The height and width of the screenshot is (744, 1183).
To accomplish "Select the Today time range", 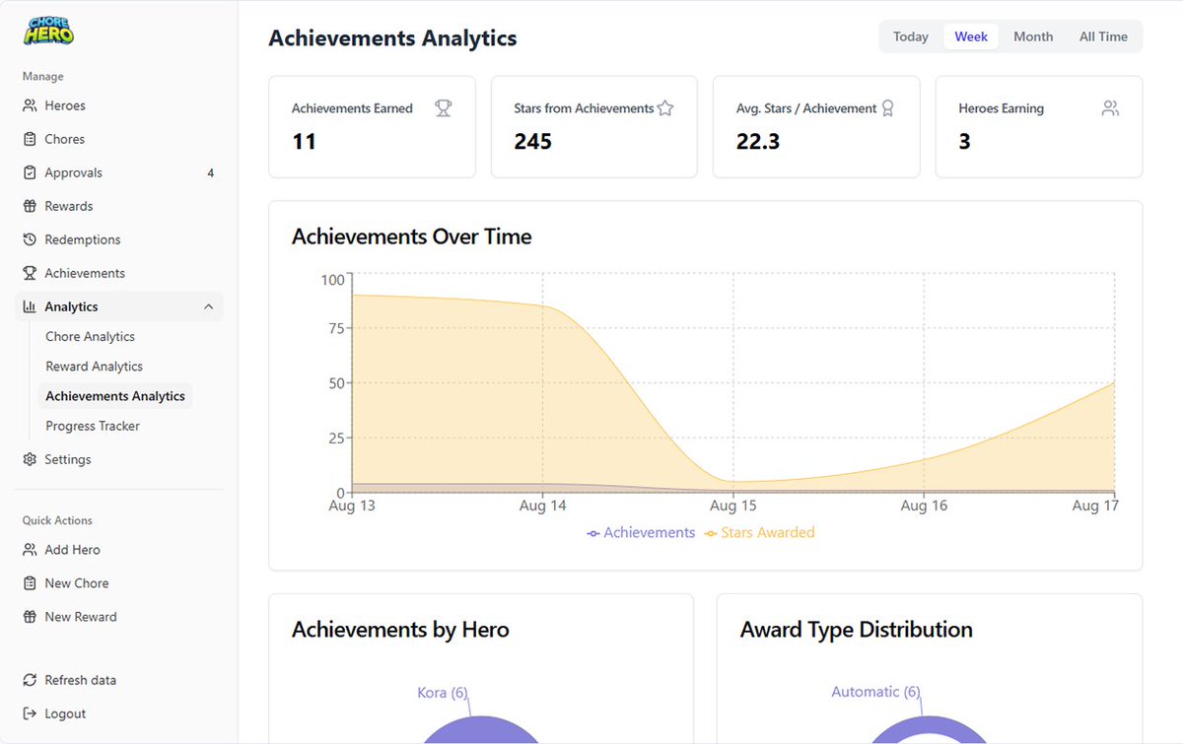I will pyautogui.click(x=911, y=36).
